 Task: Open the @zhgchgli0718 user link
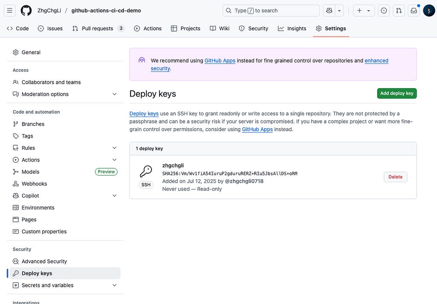(x=244, y=181)
